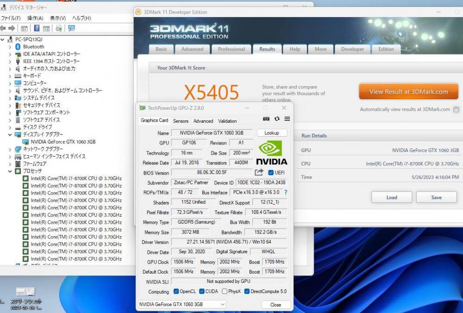Open the More tab in 3DMark
Viewport: 463px width, 313px height.
pyautogui.click(x=321, y=50)
